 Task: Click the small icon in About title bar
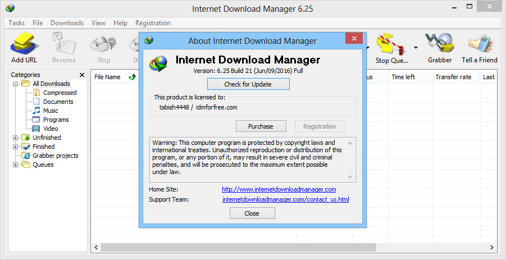click(149, 40)
